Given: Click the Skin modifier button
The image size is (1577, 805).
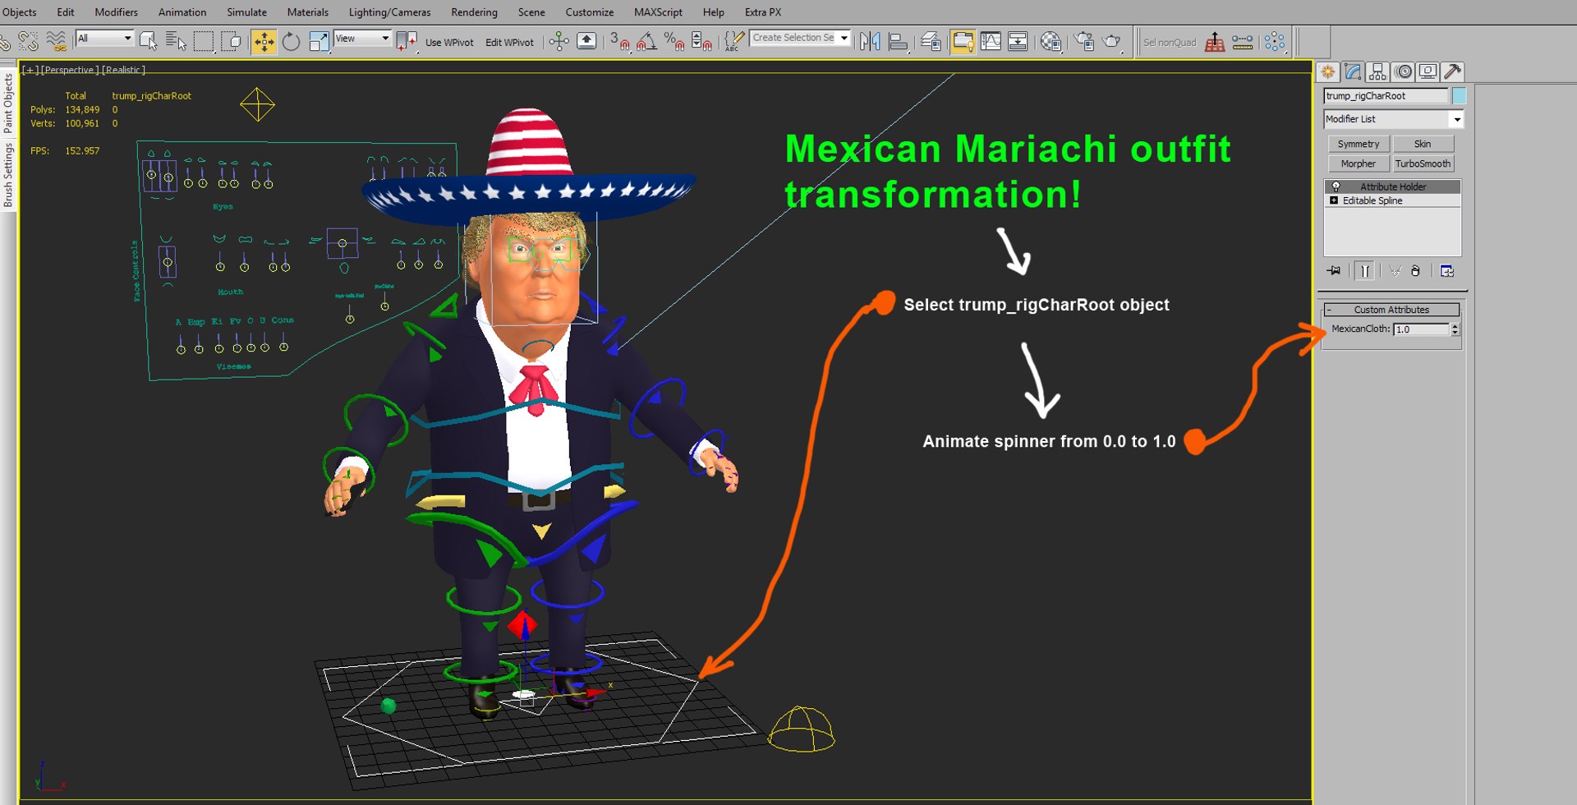Looking at the screenshot, I should pyautogui.click(x=1423, y=144).
